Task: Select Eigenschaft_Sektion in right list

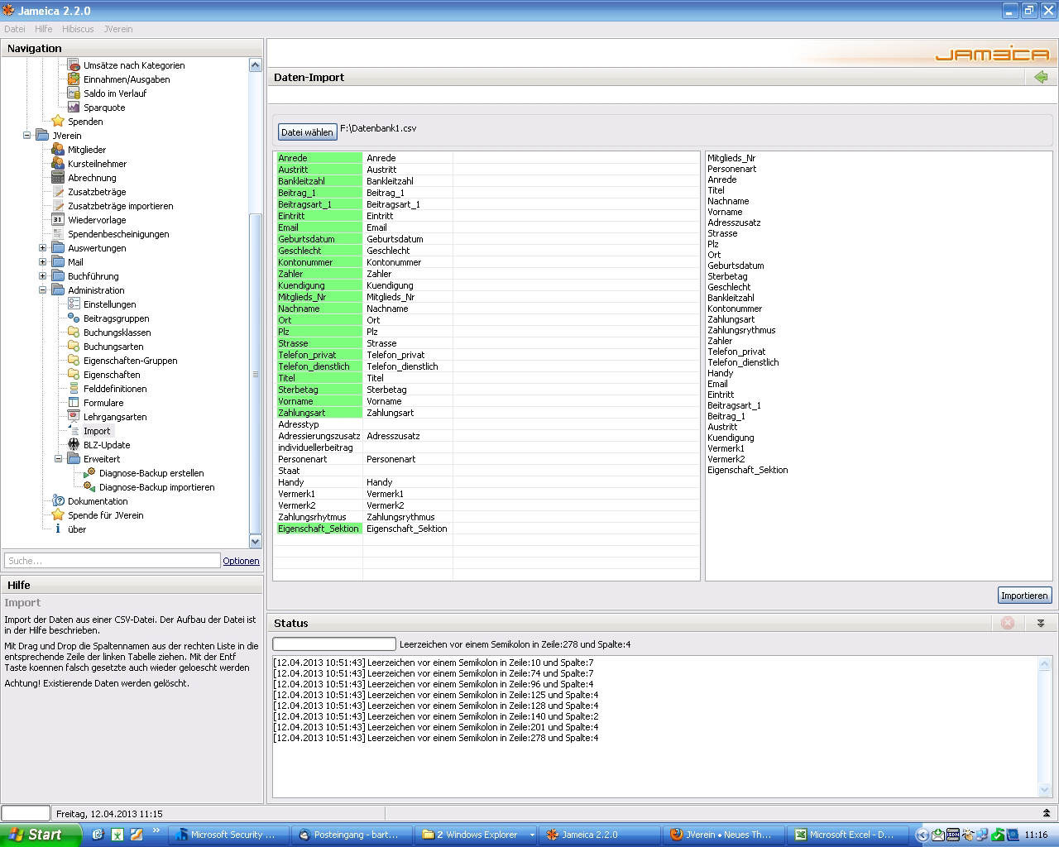Action: point(747,470)
